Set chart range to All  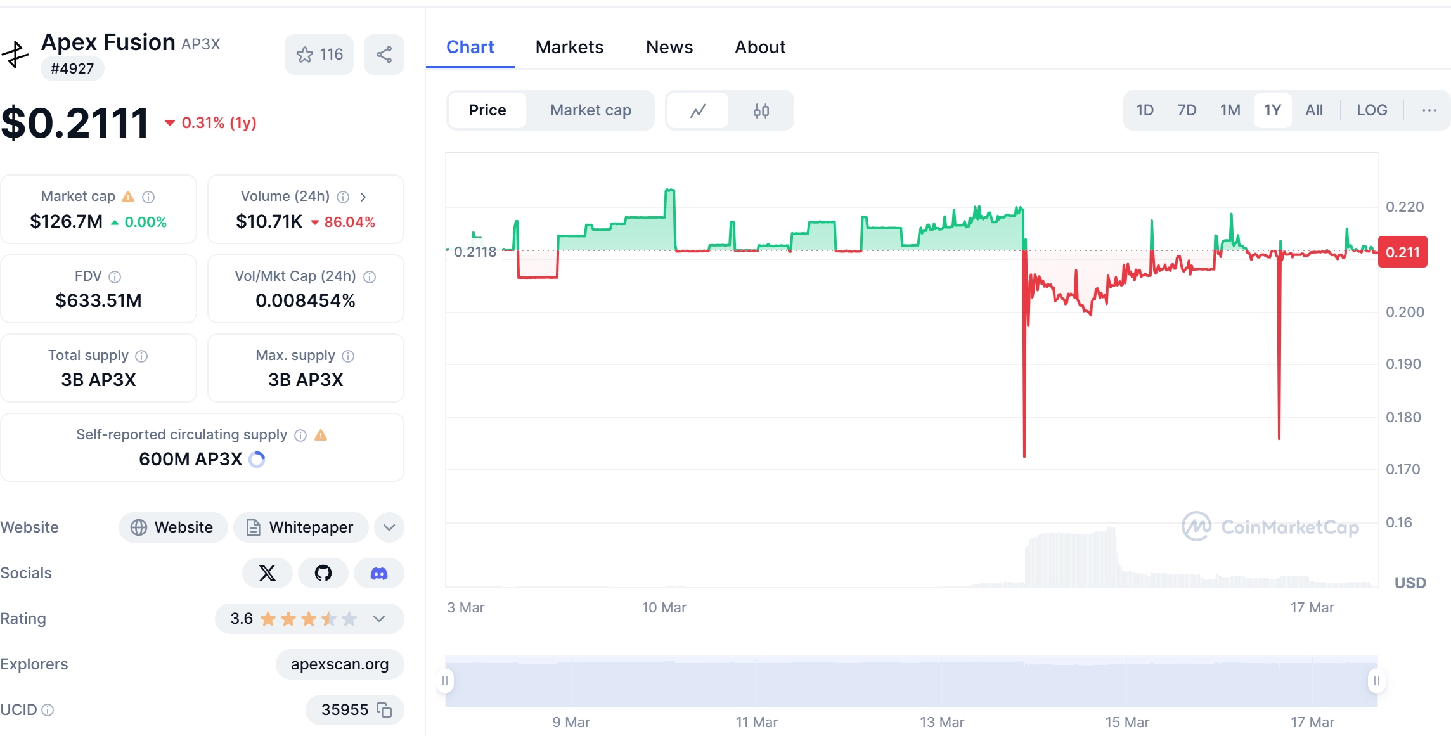click(x=1314, y=110)
